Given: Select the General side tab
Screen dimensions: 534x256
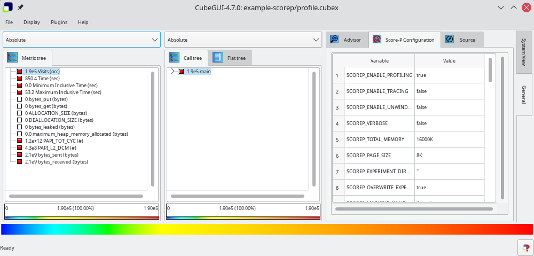Looking at the screenshot, I should pos(524,95).
